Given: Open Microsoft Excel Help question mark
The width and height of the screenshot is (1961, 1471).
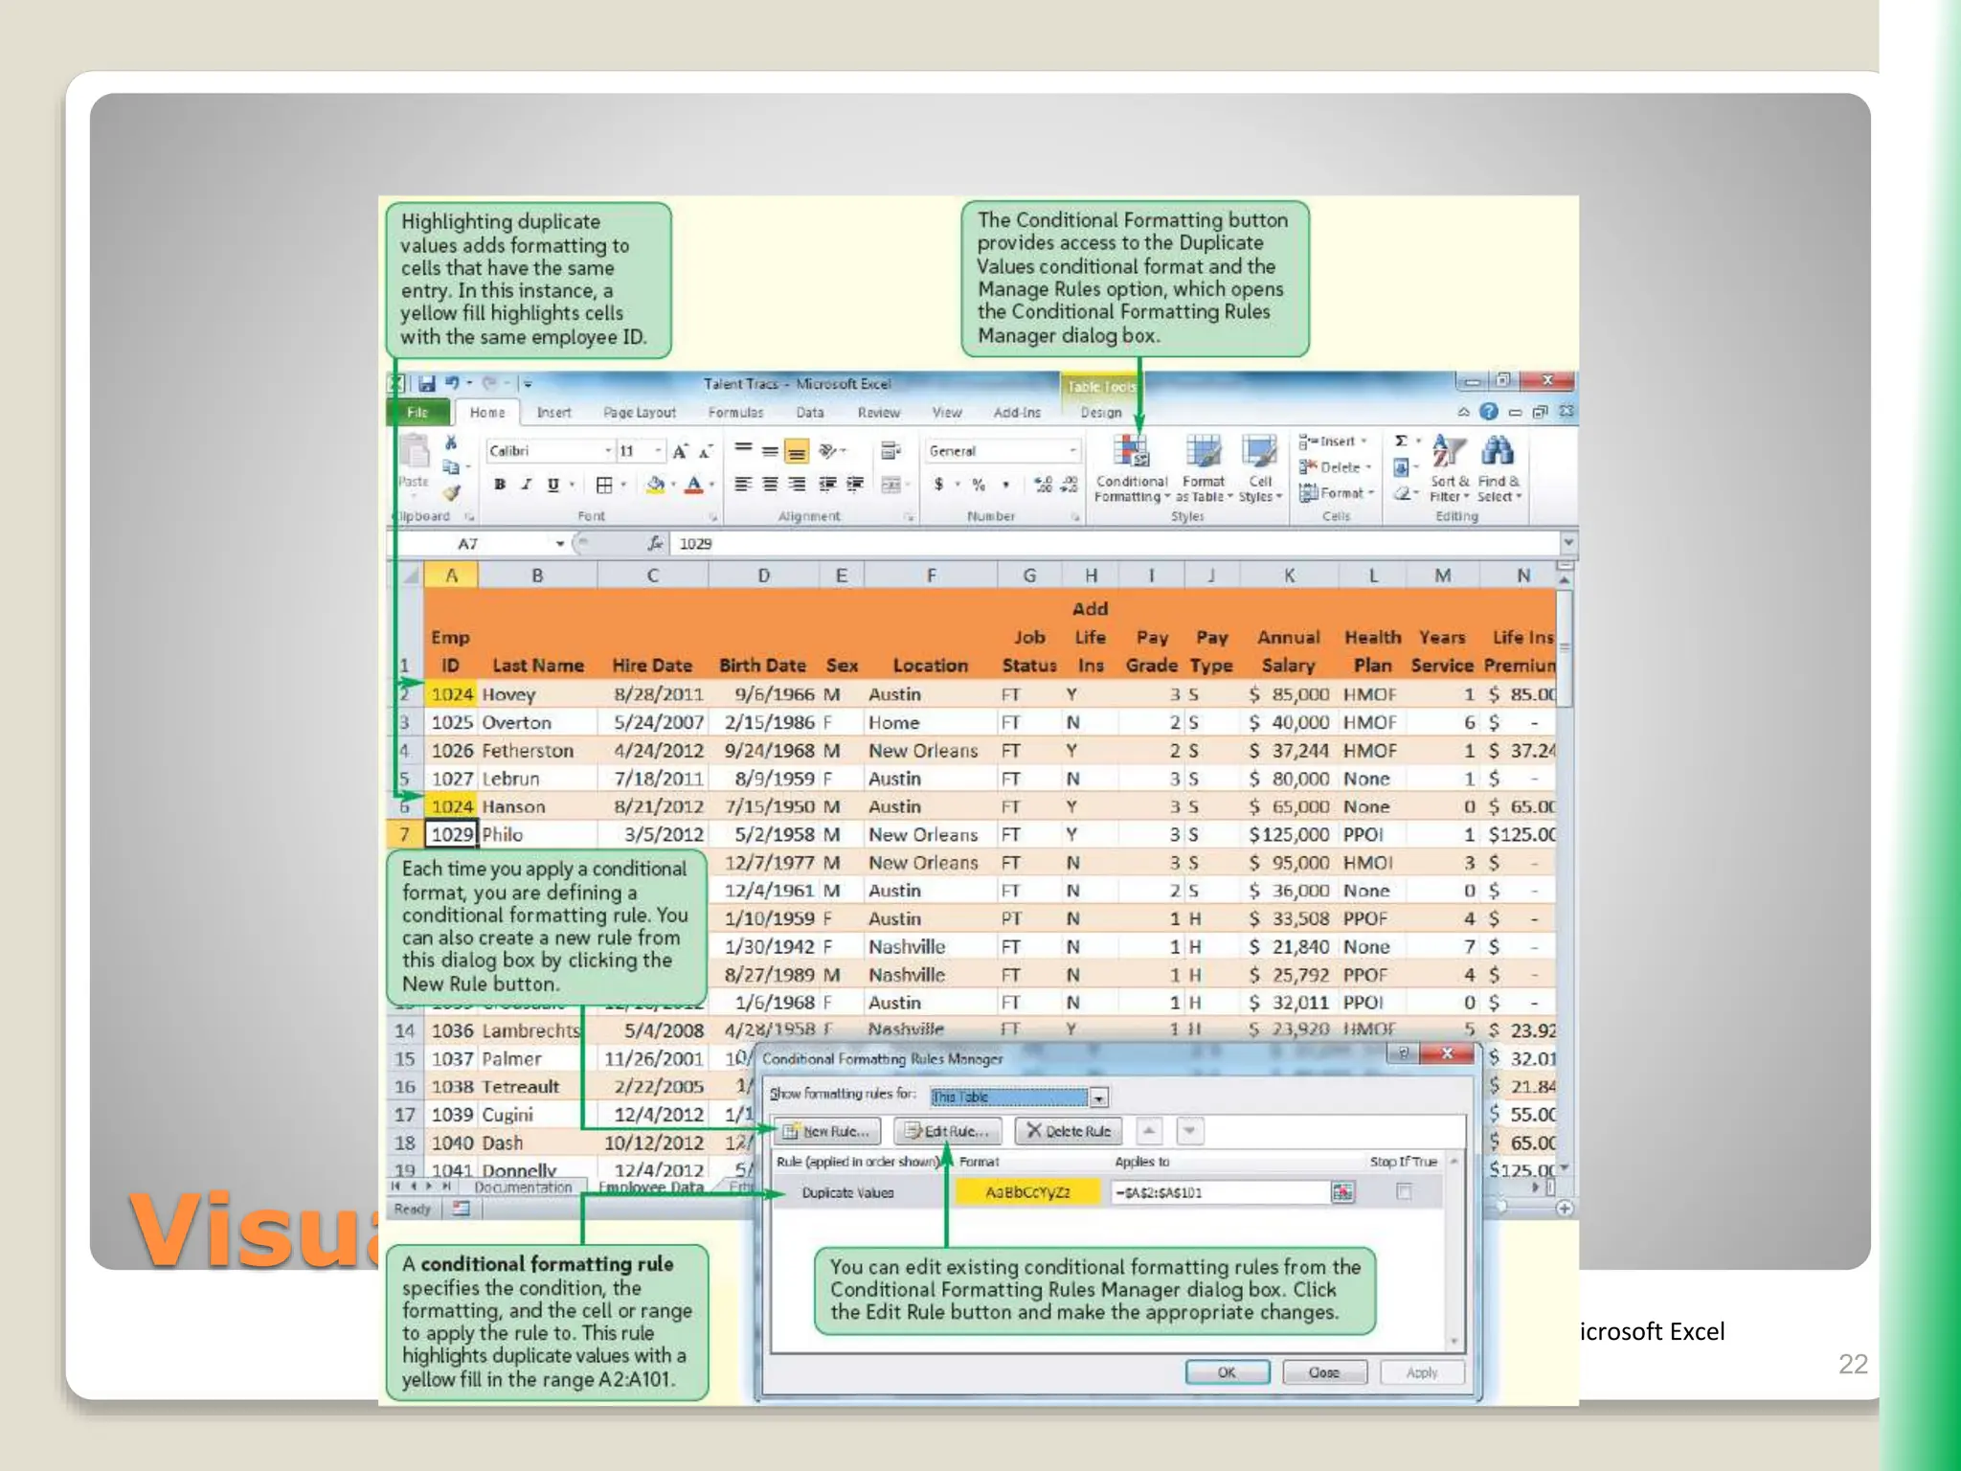Looking at the screenshot, I should pos(1488,412).
